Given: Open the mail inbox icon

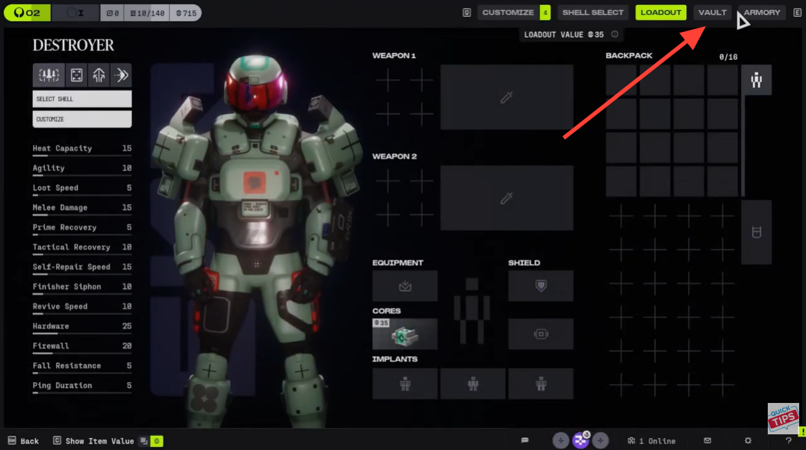Looking at the screenshot, I should pos(708,441).
